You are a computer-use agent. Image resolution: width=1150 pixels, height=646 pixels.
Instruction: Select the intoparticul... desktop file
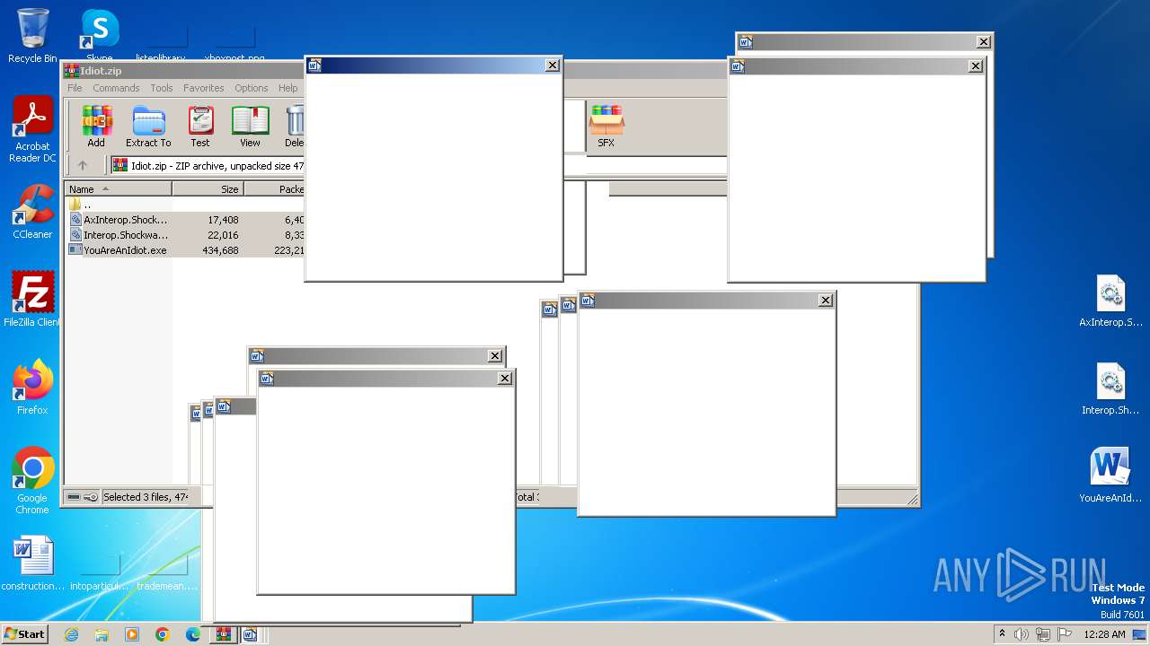[x=100, y=572]
